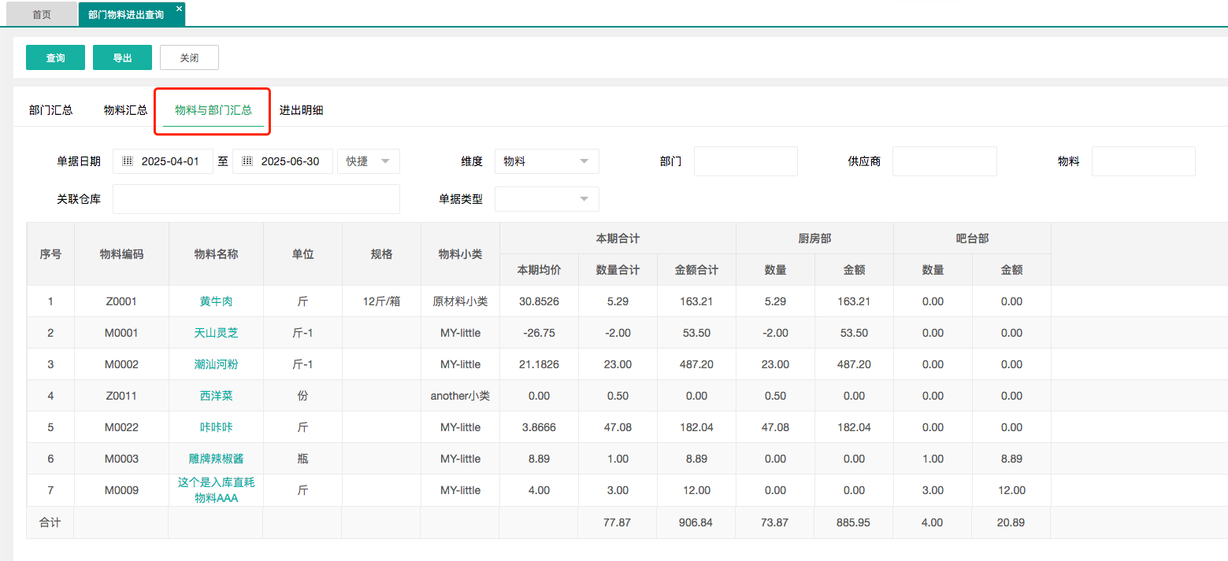Click the 导出 button
The width and height of the screenshot is (1228, 561).
(122, 57)
